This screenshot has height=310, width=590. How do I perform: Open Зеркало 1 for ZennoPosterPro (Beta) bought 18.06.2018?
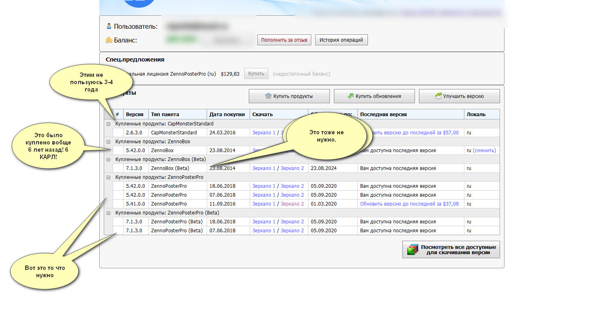(264, 222)
